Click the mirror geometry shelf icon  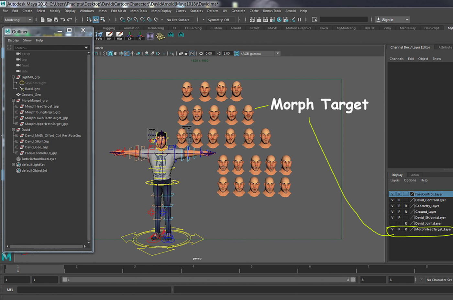[x=150, y=36]
